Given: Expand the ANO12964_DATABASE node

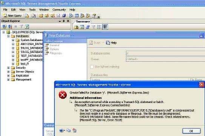Looking at the screenshot, I should (x=13, y=44).
